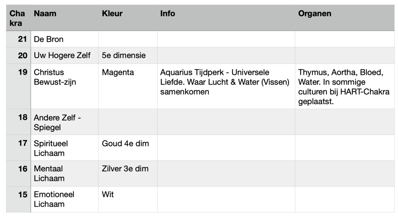The width and height of the screenshot is (398, 216).
Task: Click the Kleur column header
Action: 112,14
